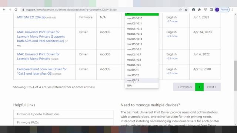
Task: Reload the page with the refresh icon
Action: point(16,10)
